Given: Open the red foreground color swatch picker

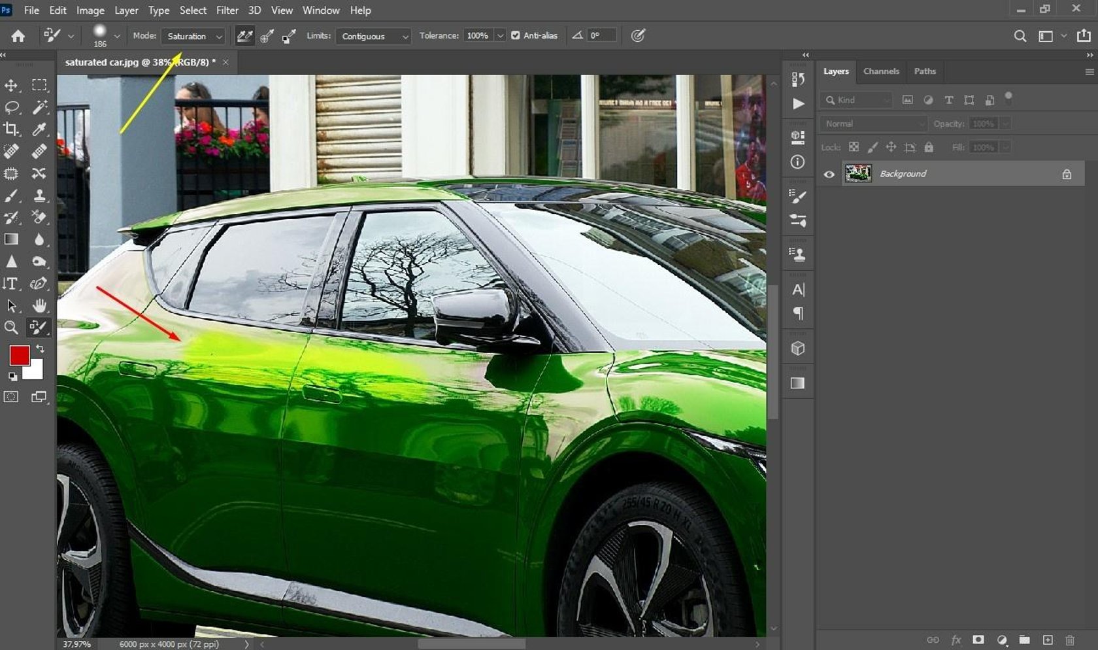Looking at the screenshot, I should pos(19,356).
